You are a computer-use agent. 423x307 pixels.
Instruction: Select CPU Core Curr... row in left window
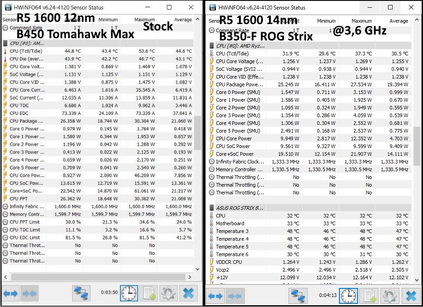(98, 90)
